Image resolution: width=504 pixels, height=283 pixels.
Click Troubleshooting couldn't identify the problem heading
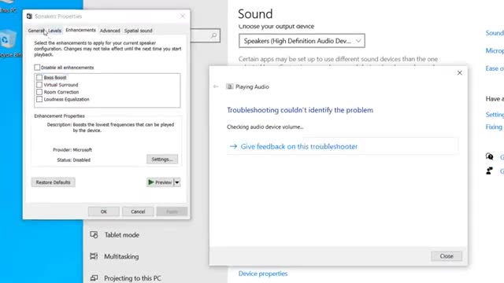[300, 110]
